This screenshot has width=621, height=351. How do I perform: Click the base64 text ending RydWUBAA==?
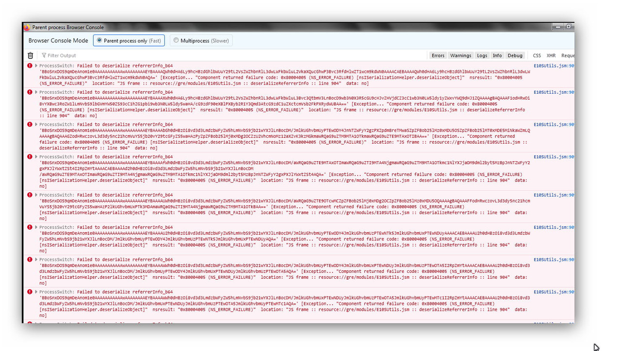pos(285,101)
